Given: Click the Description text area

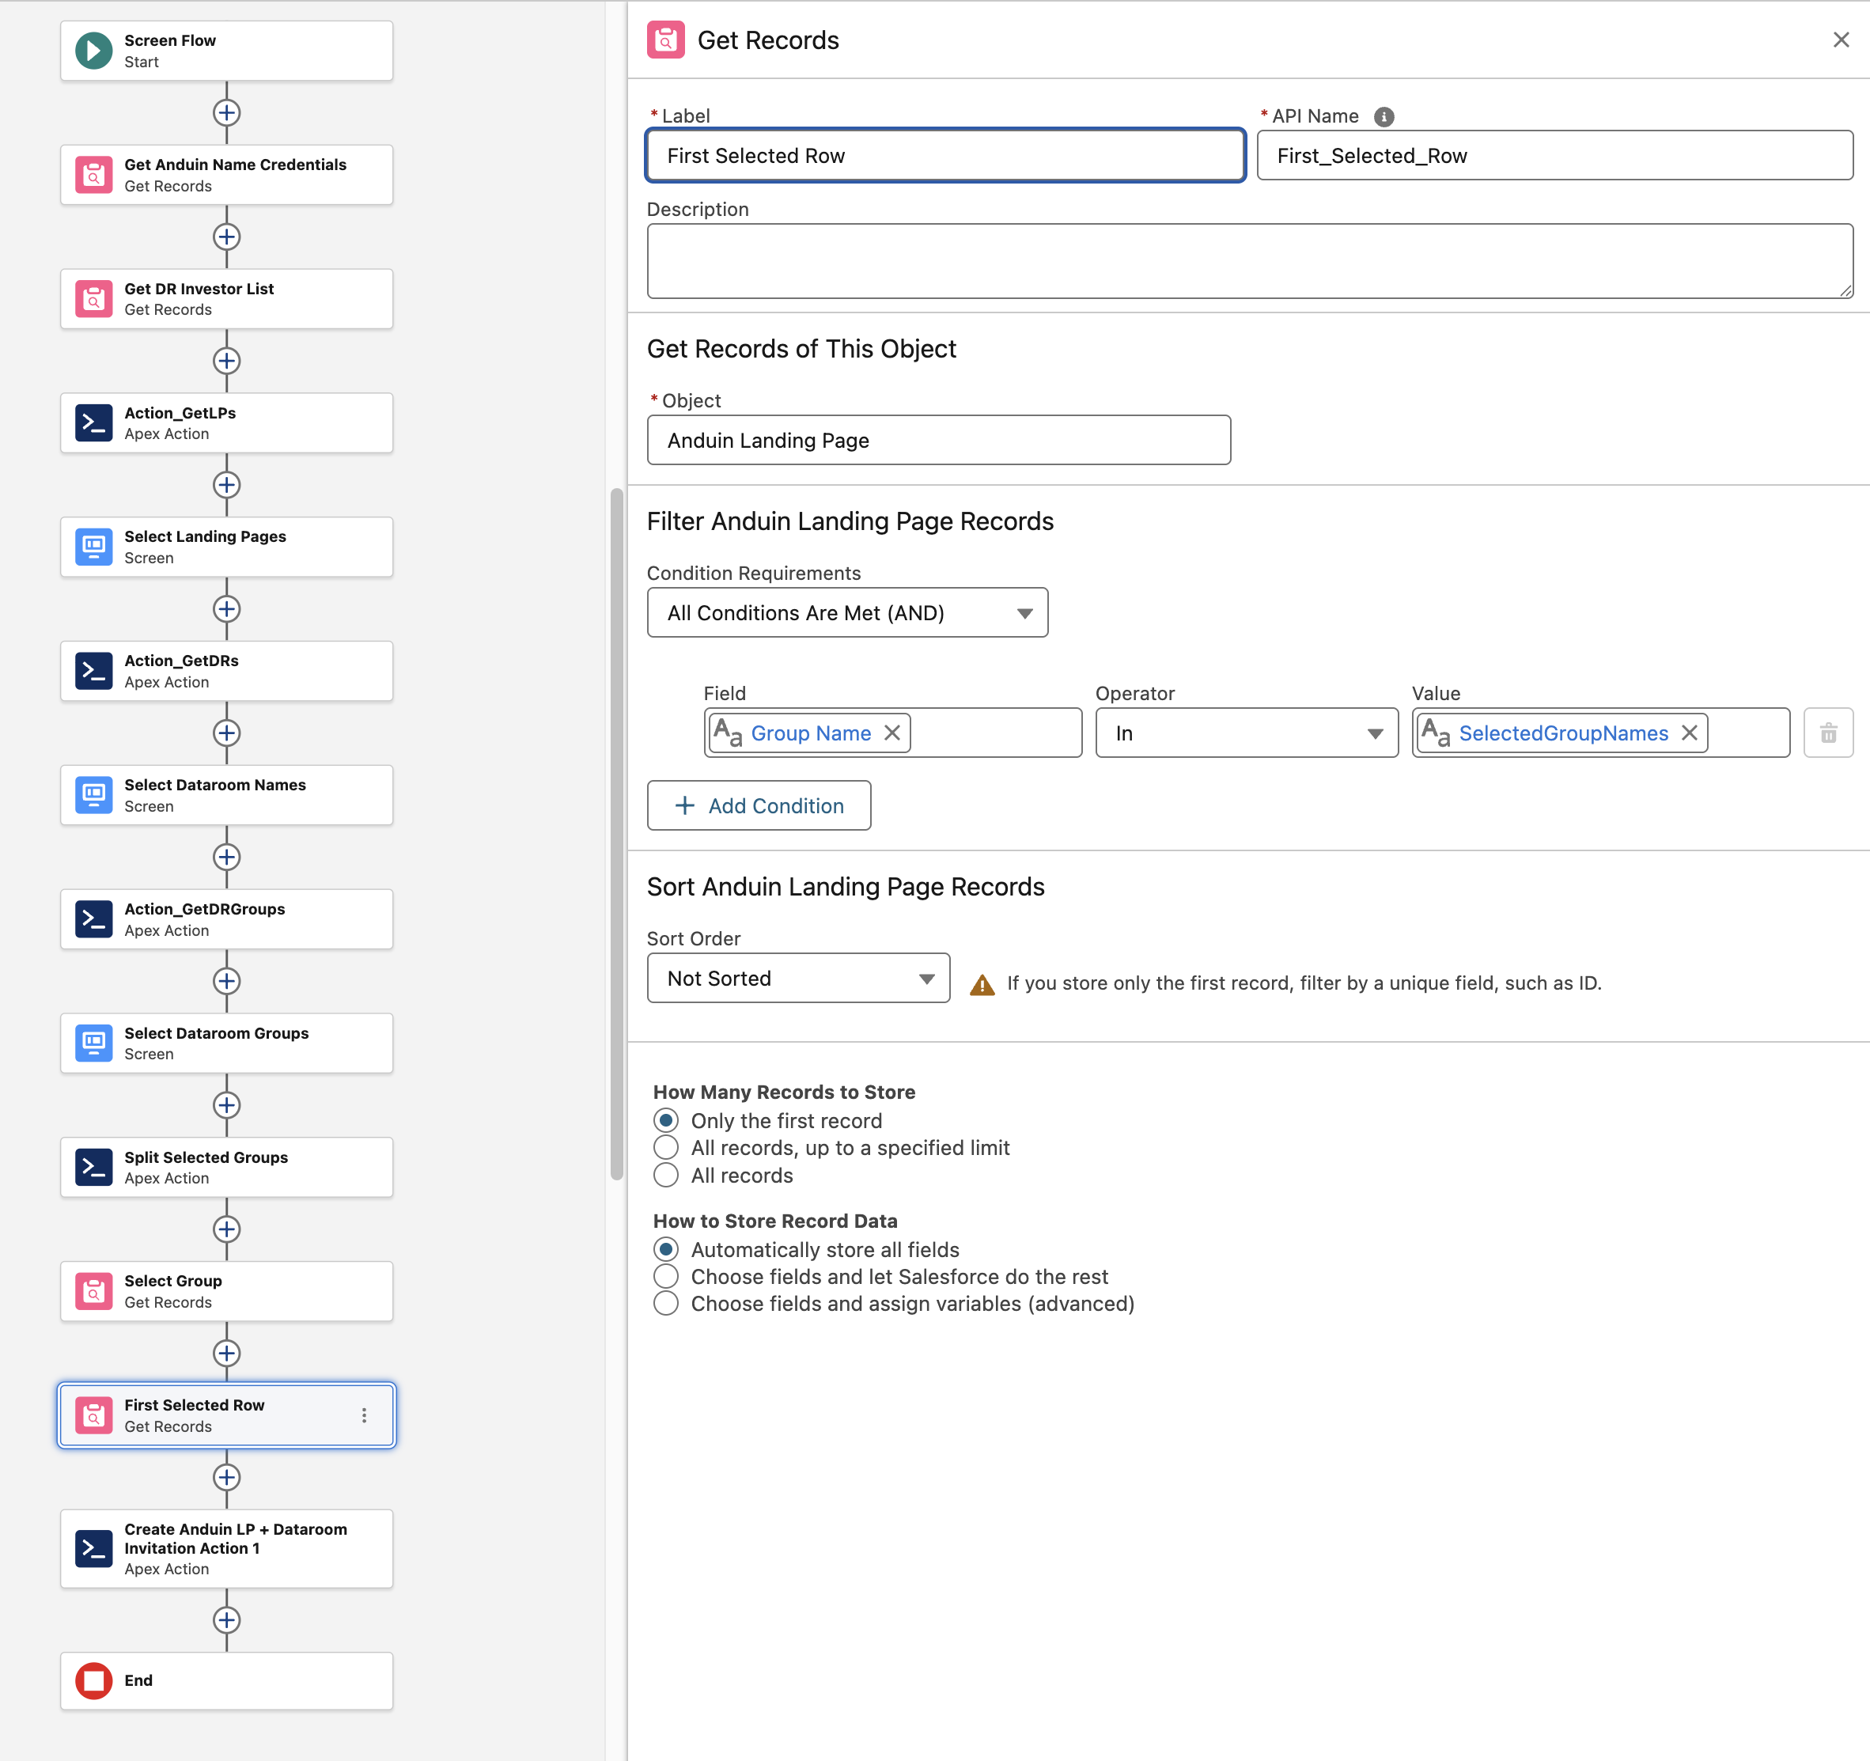Looking at the screenshot, I should pyautogui.click(x=1250, y=262).
